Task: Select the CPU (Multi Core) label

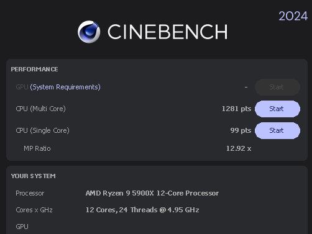Action: (x=40, y=109)
